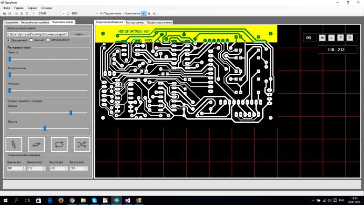
Task: Click the pause button in toolbar
Action: [154, 14]
